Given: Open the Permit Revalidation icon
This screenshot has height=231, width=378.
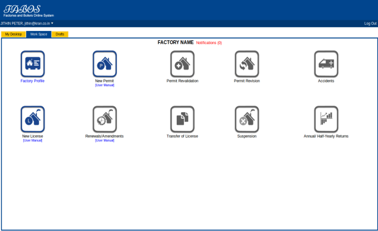Looking at the screenshot, I should tap(182, 64).
